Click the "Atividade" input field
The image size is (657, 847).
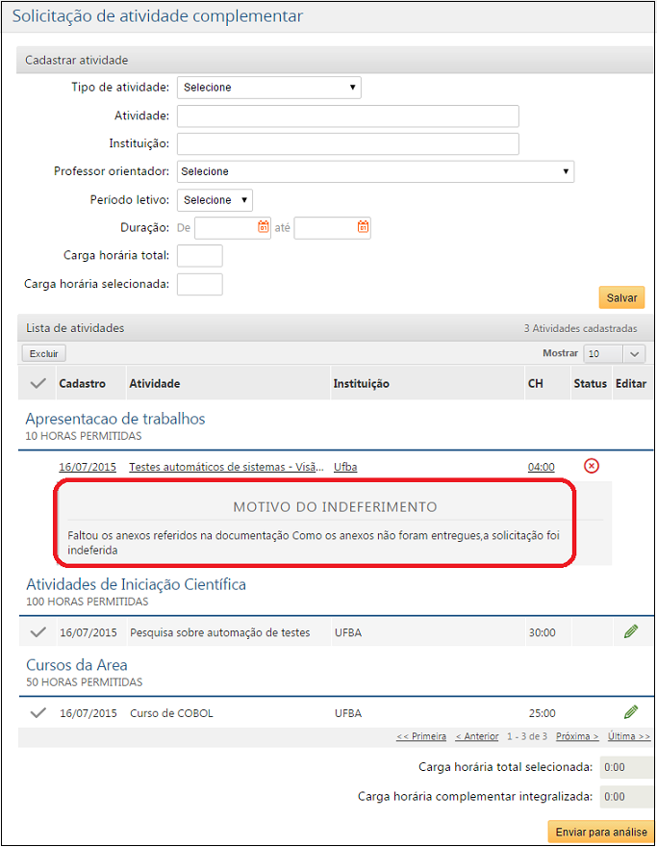point(346,115)
